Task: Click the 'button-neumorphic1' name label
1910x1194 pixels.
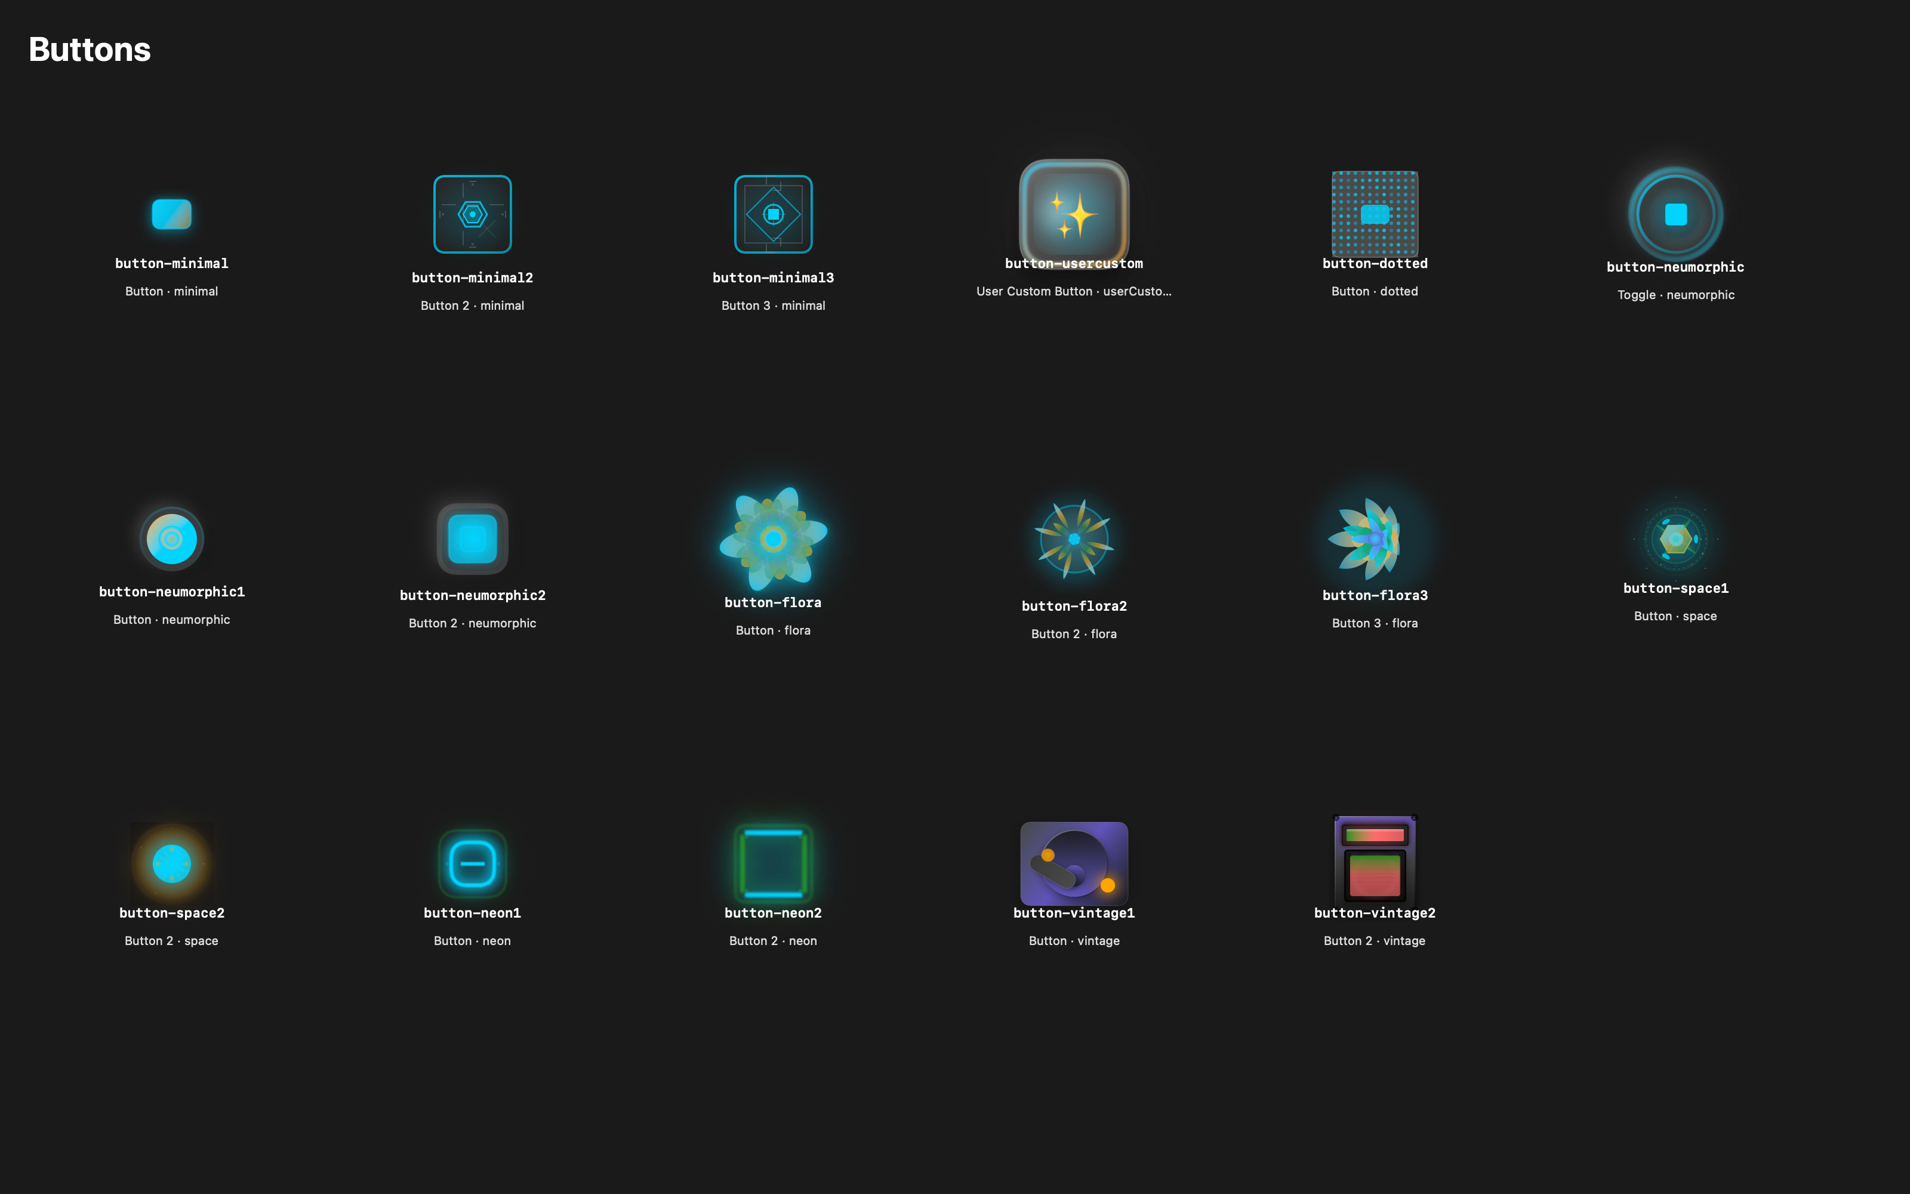Action: pos(171,592)
